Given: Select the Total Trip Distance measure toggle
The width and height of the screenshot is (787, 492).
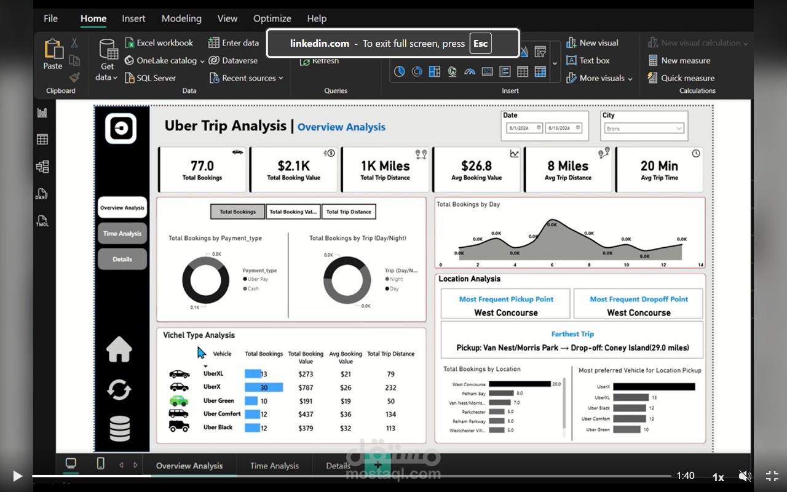Looking at the screenshot, I should pos(349,212).
